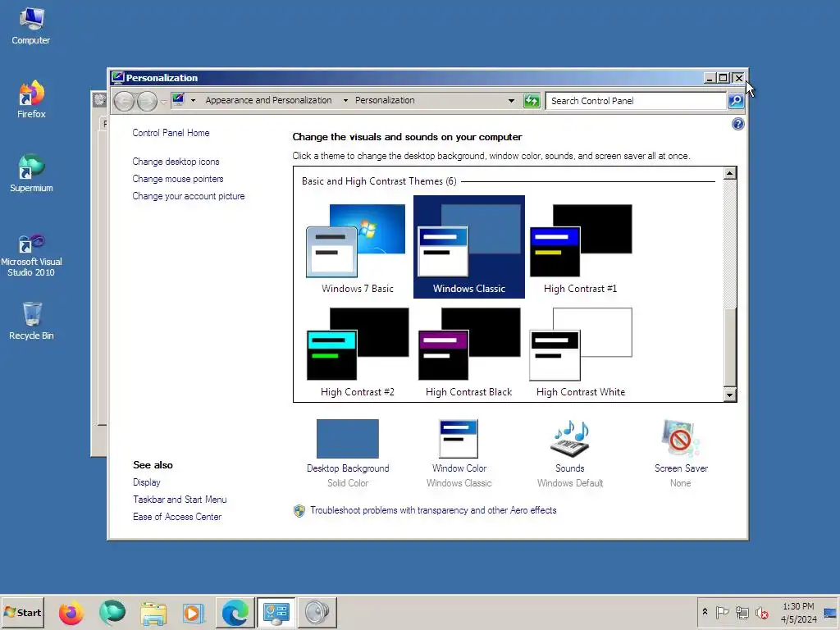Open recent pages dropdown beside Forward
This screenshot has height=630, width=840.
click(x=163, y=101)
